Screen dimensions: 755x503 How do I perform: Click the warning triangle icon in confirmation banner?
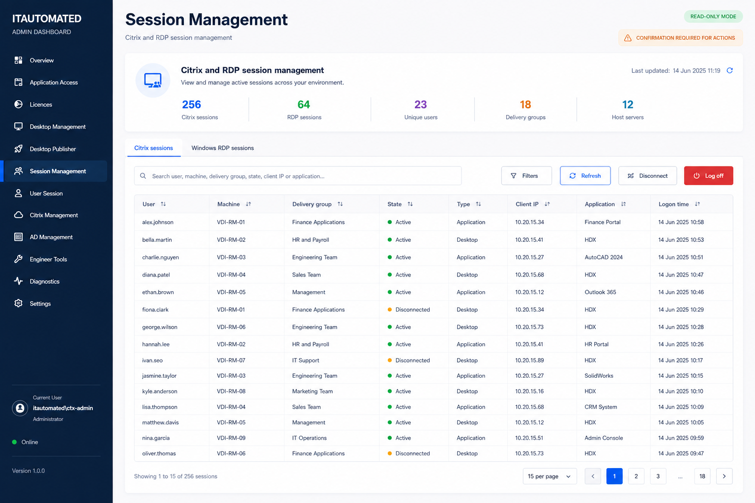point(628,38)
